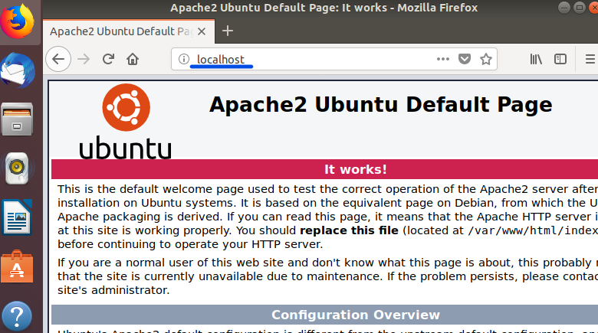Open a new tab with plus button
The width and height of the screenshot is (598, 333).
pos(228,31)
